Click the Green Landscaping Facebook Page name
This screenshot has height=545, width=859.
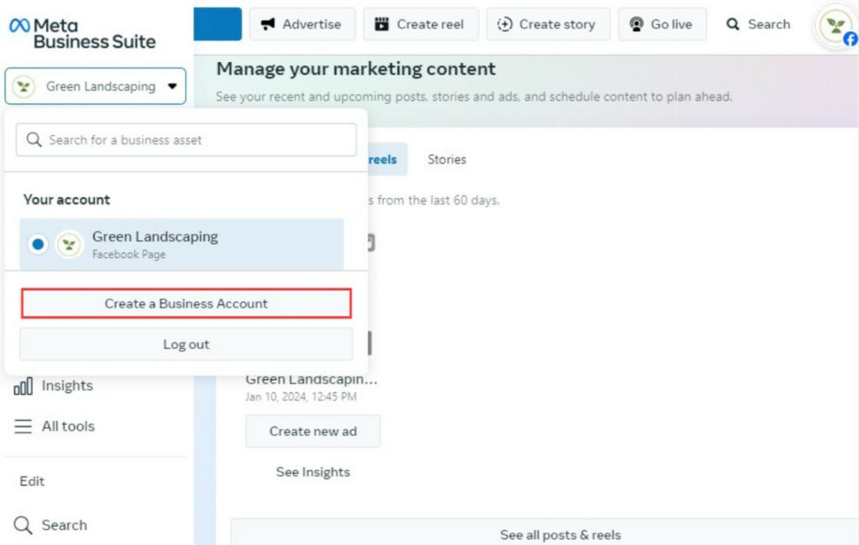(155, 236)
